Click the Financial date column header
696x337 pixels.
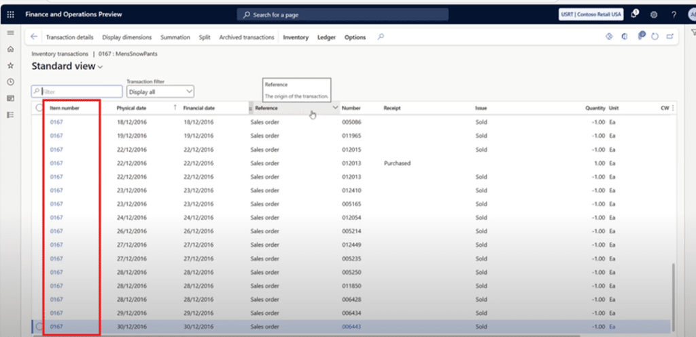click(x=199, y=108)
